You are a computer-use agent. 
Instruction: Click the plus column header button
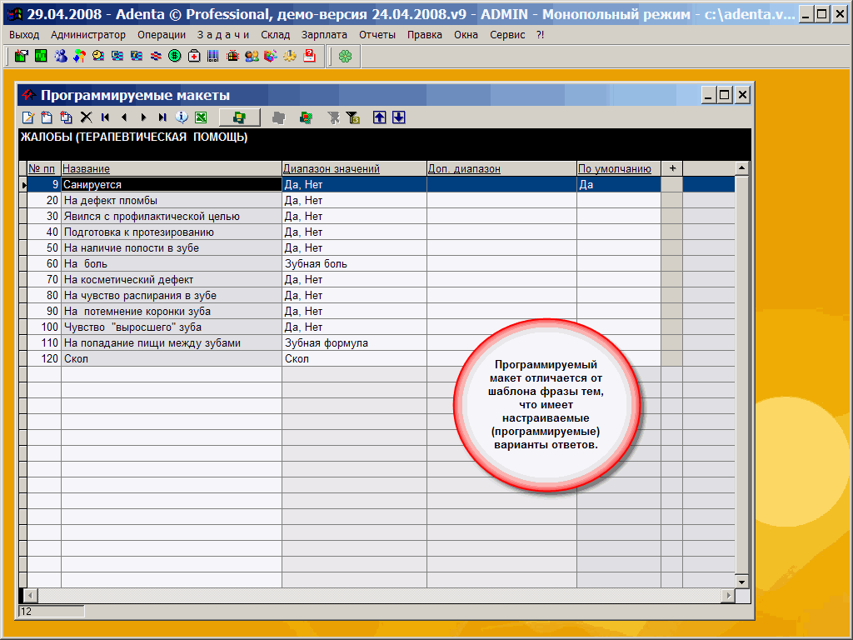[x=672, y=168]
